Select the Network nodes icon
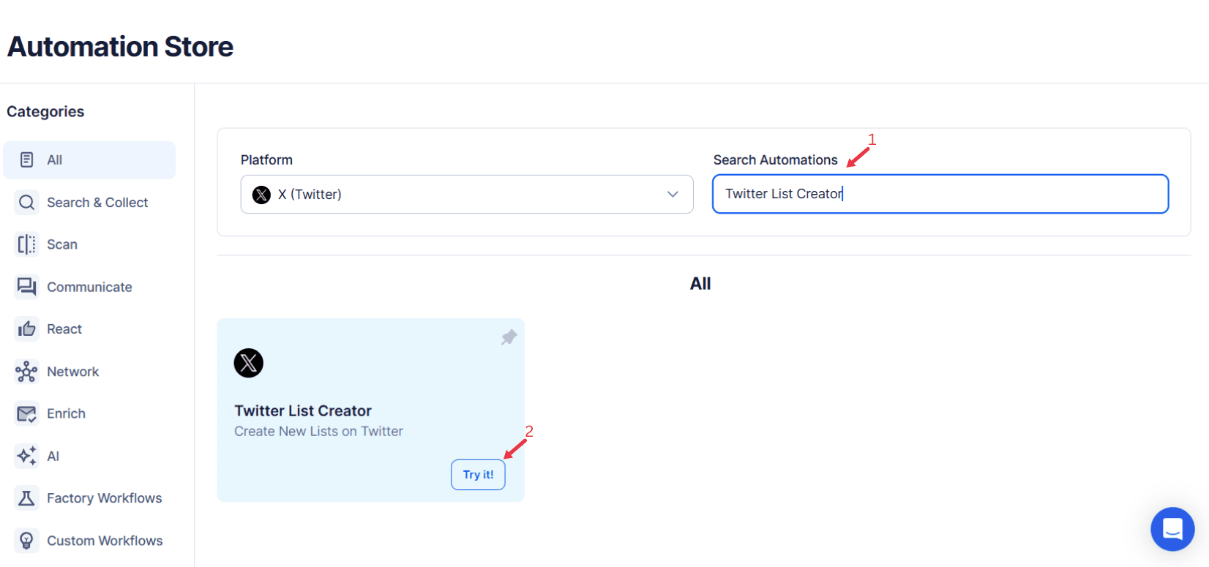1209x567 pixels. point(26,371)
